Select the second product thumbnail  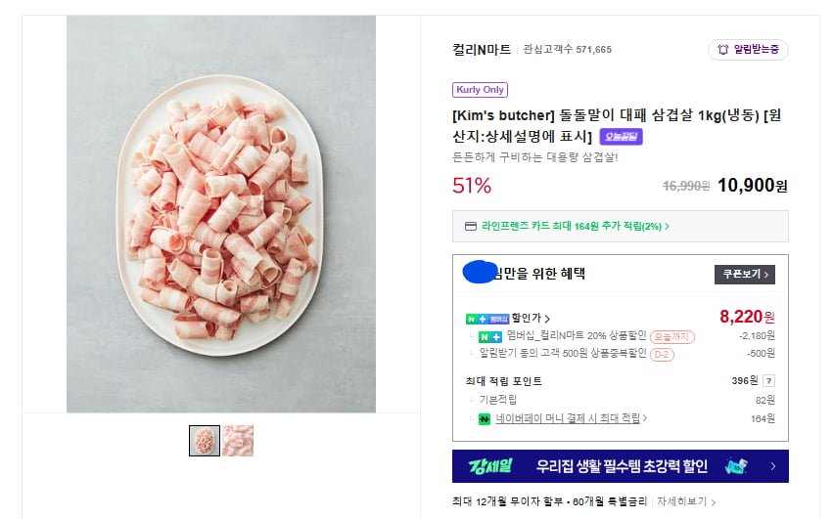[237, 441]
